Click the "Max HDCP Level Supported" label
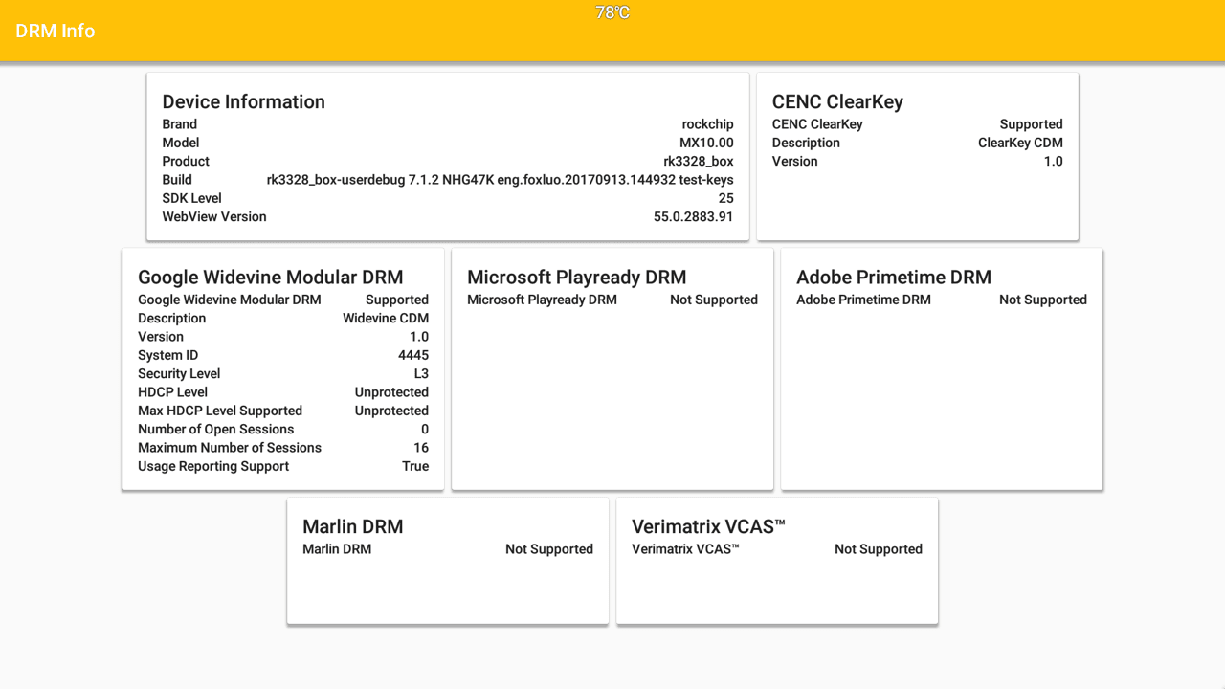 coord(220,411)
